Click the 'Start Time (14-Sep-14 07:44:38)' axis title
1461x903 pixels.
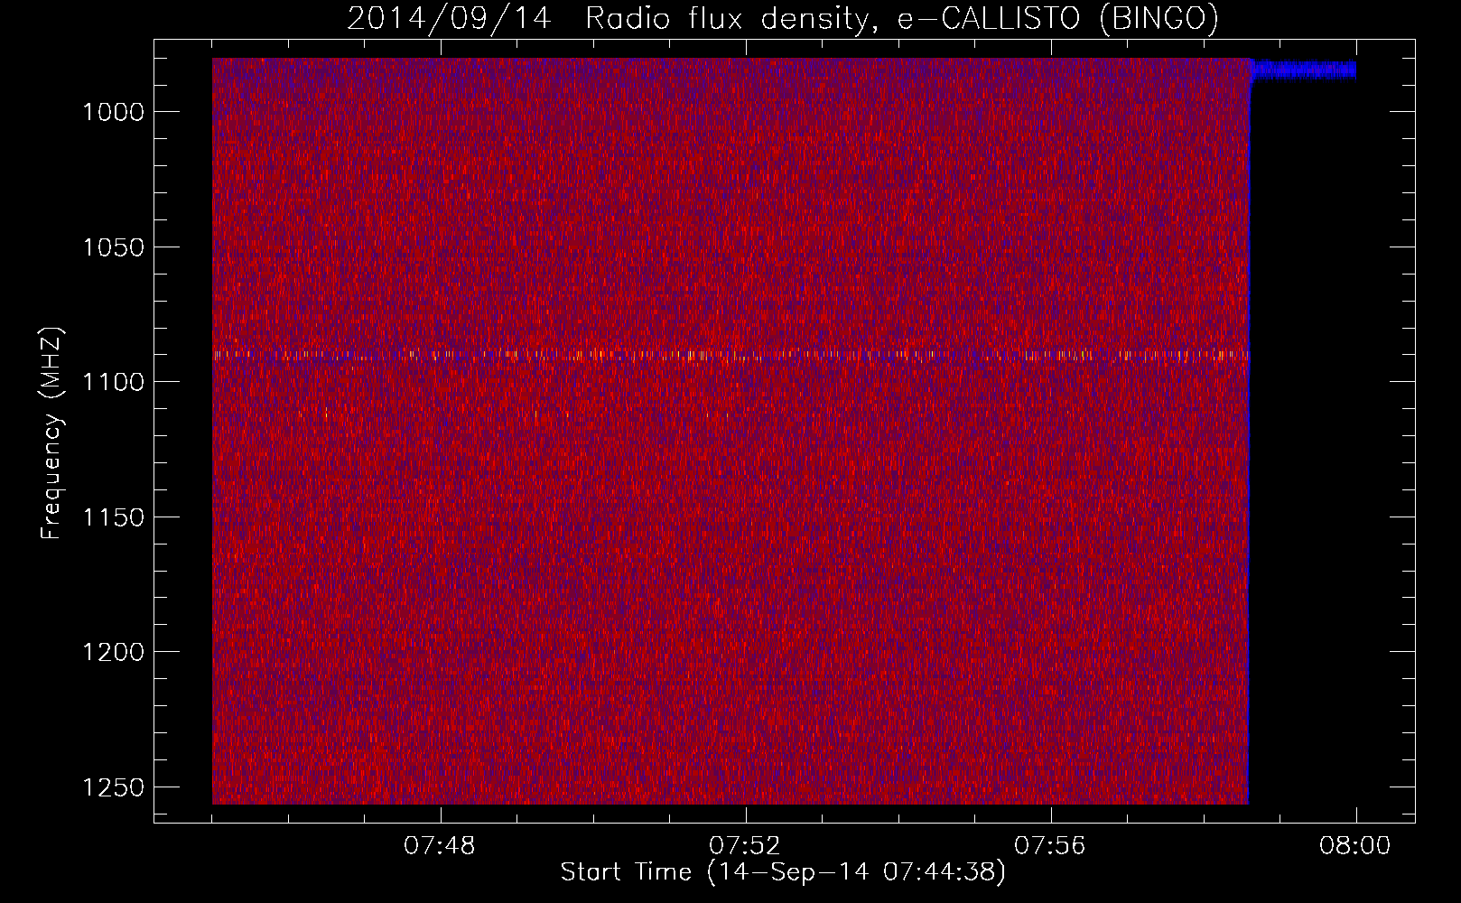783,872
